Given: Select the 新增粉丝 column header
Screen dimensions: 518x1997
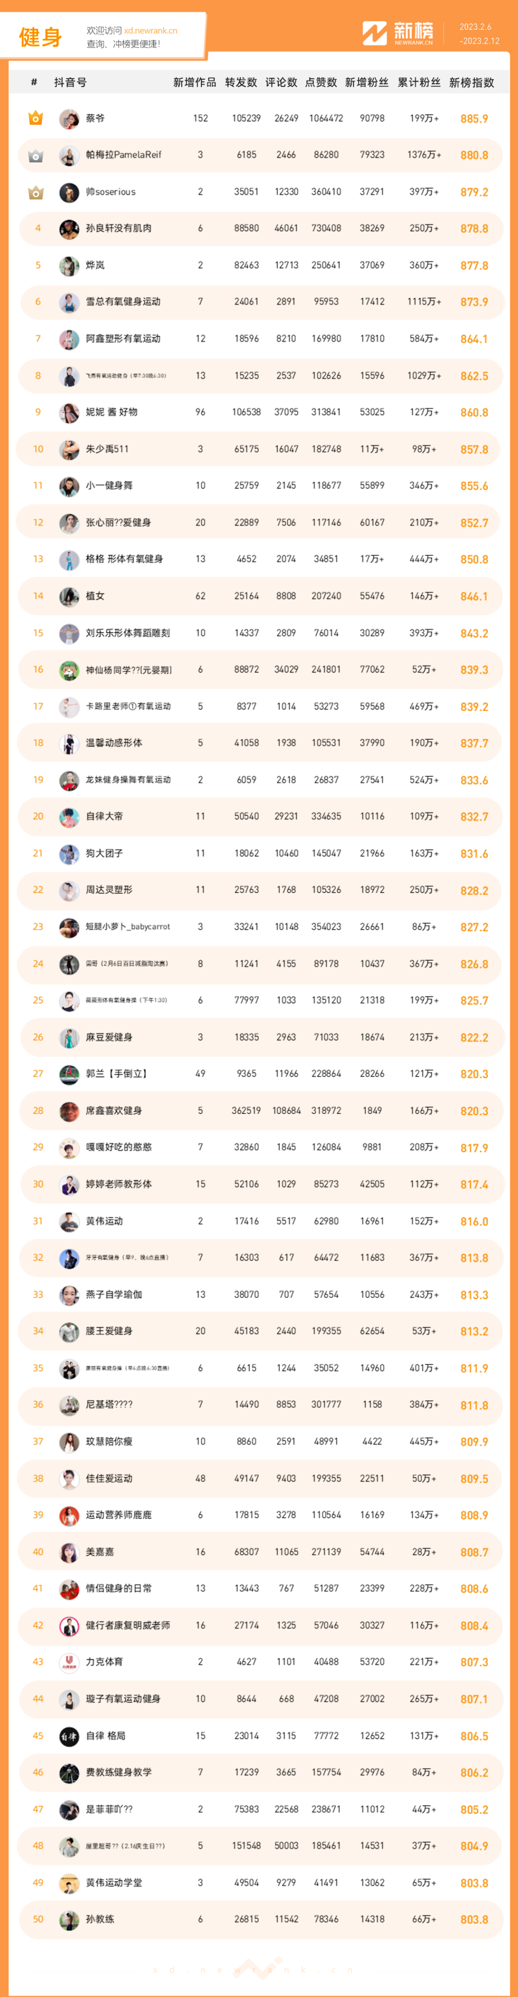Looking at the screenshot, I should 366,82.
